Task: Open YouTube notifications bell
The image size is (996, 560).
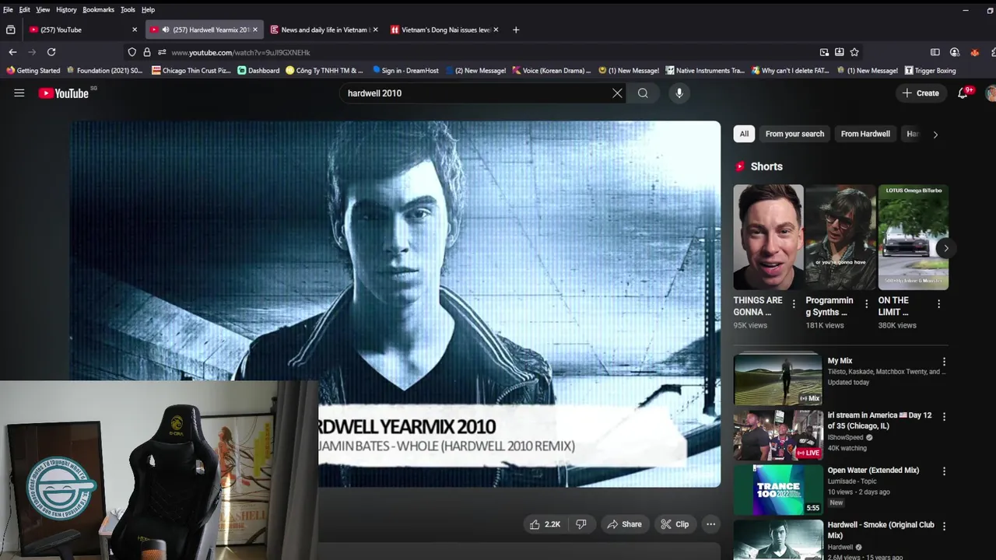Action: click(x=963, y=93)
